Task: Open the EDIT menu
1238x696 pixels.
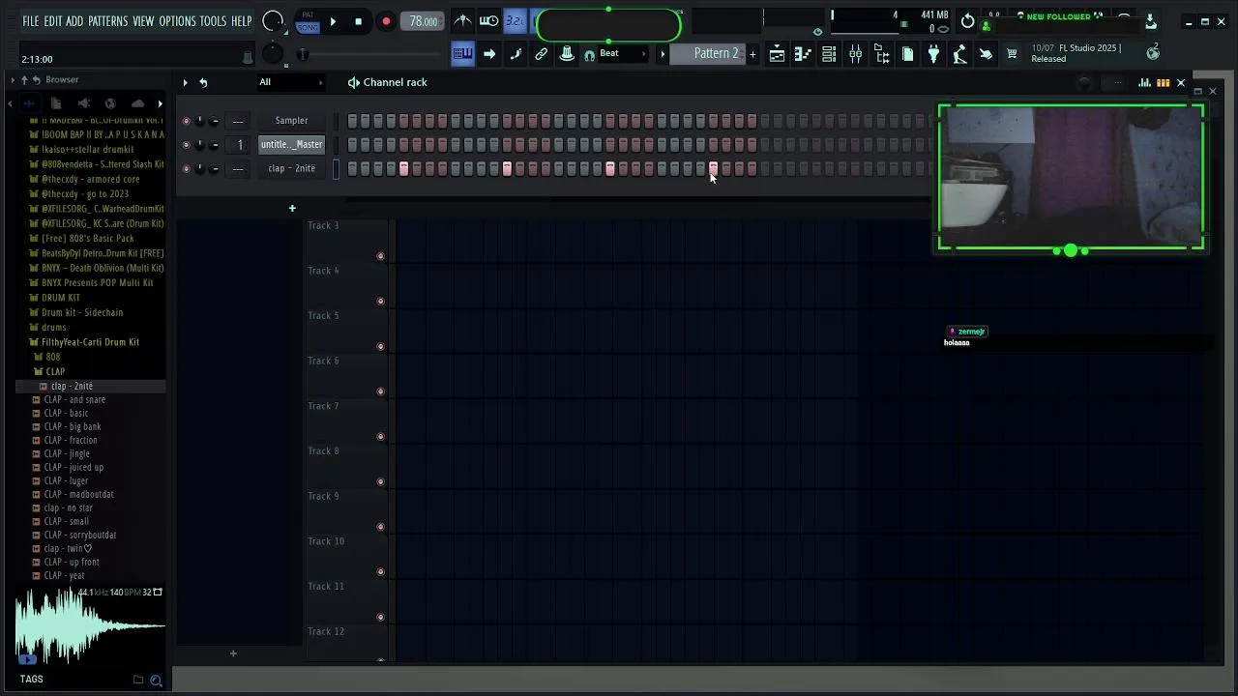Action: [53, 21]
